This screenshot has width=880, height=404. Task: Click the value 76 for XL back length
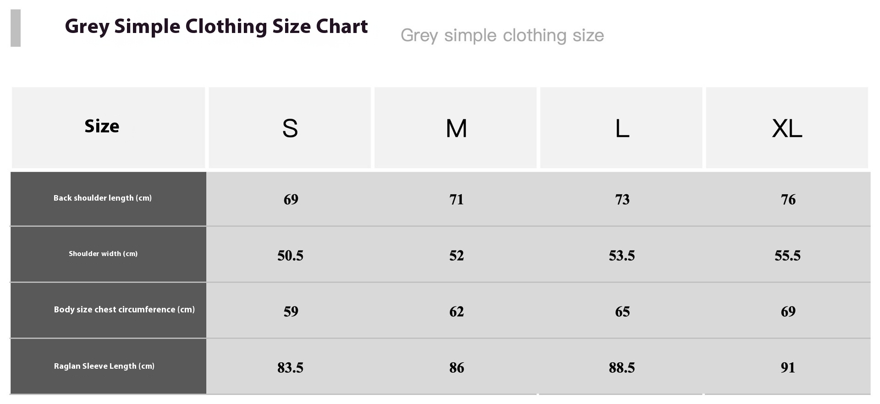point(788,200)
